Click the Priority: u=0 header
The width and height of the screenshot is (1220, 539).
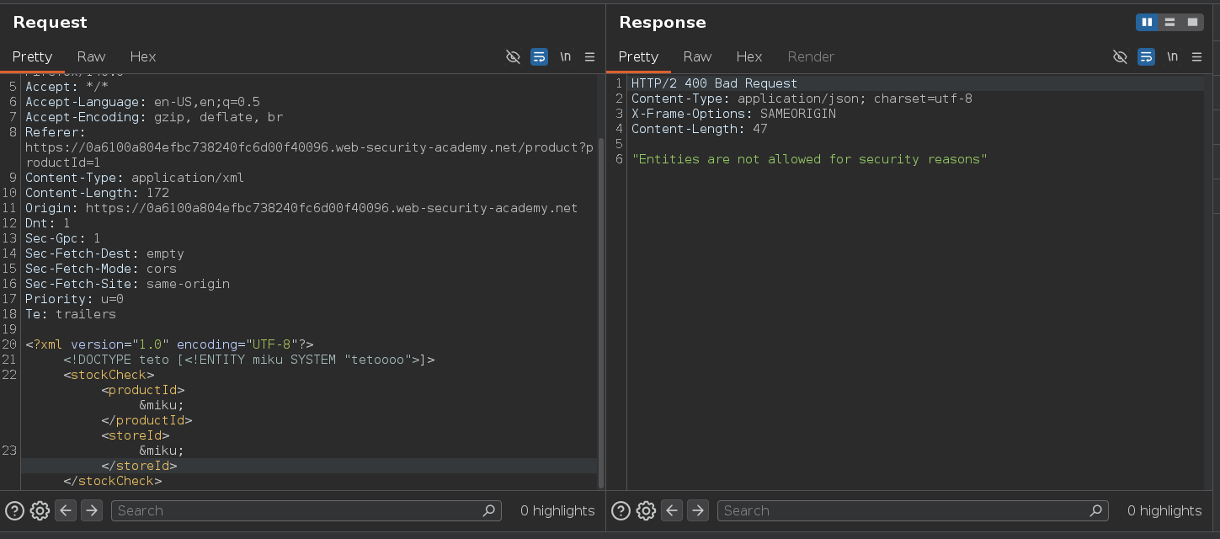tap(74, 299)
